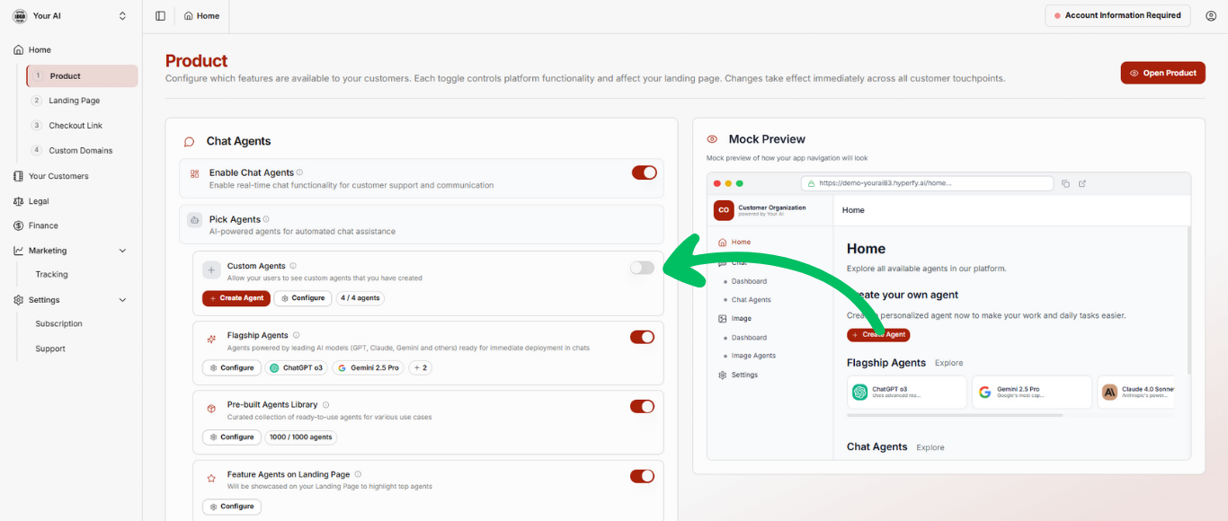Go to Landing Page step in sidebar
This screenshot has height=521, width=1228.
[x=75, y=101]
